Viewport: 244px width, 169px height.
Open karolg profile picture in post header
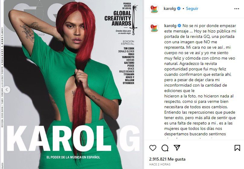click(x=154, y=9)
